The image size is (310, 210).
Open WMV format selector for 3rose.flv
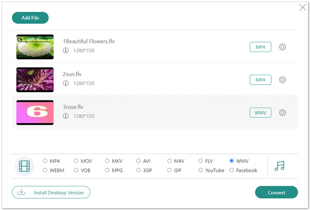(x=260, y=113)
